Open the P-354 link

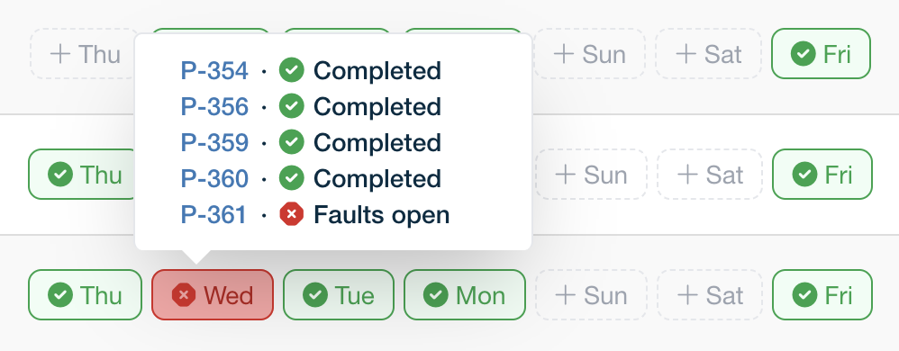(x=214, y=71)
